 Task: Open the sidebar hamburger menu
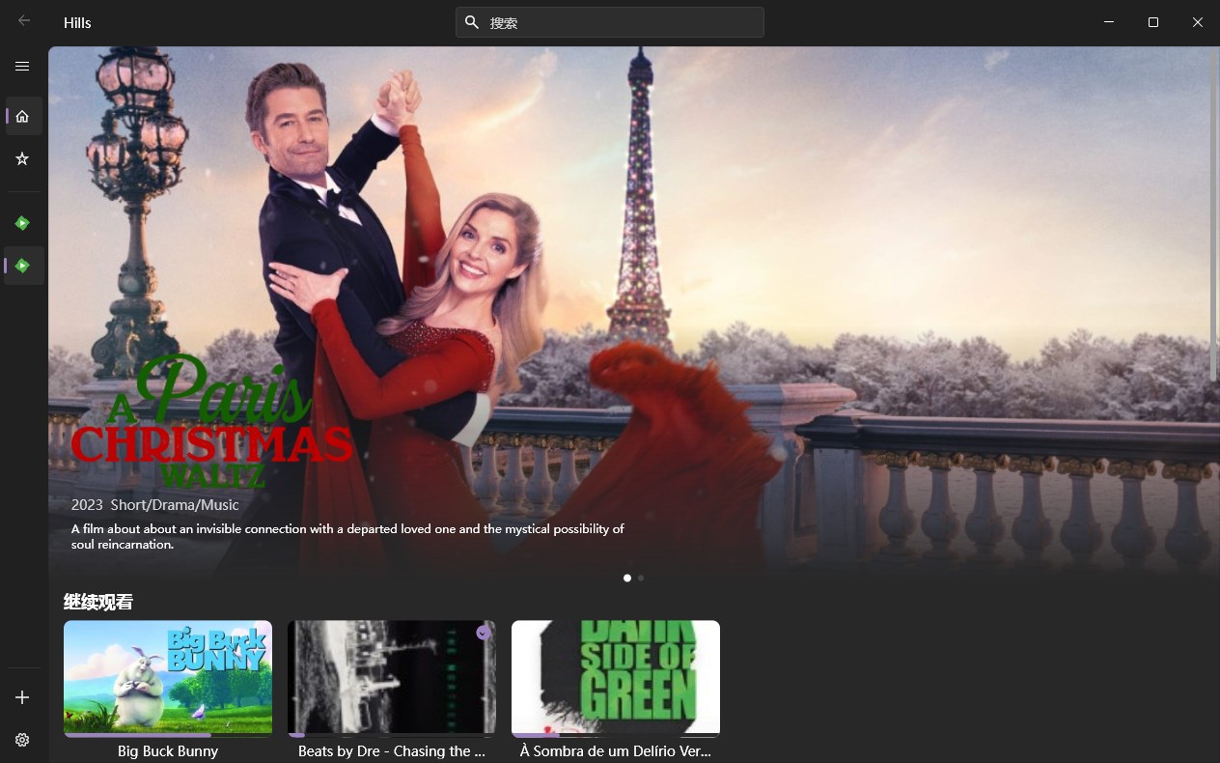pyautogui.click(x=22, y=66)
